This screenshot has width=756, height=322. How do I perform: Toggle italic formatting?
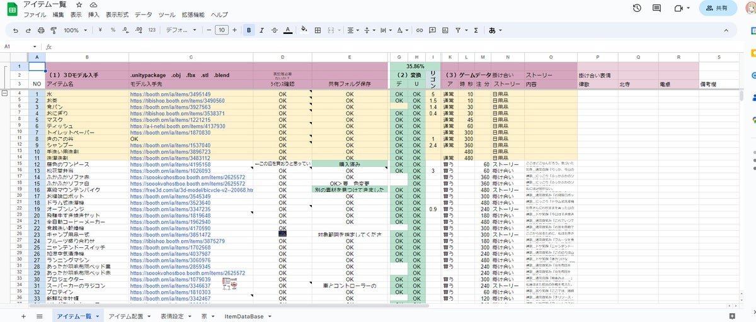262,30
